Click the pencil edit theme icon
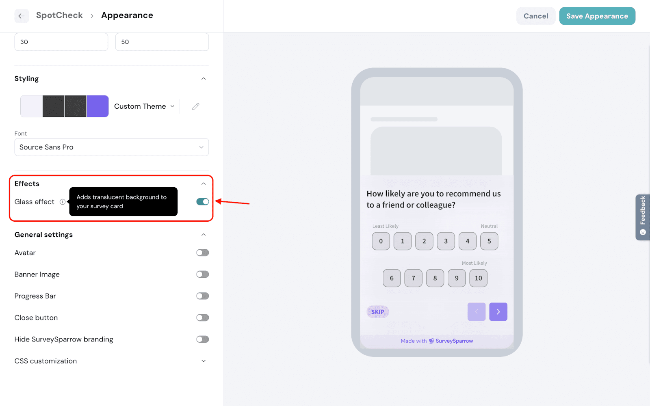Screen dimensions: 650x406 pos(196,106)
